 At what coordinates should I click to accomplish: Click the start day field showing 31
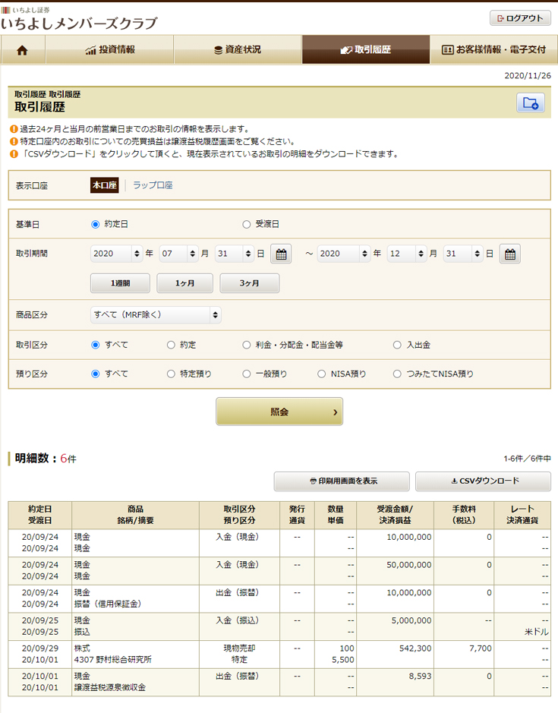pyautogui.click(x=234, y=254)
